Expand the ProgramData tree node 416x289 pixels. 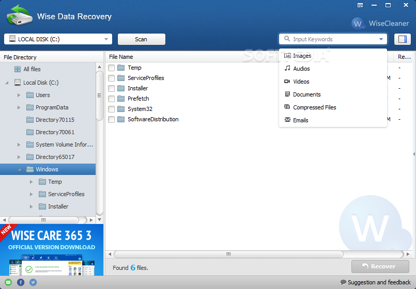19,107
